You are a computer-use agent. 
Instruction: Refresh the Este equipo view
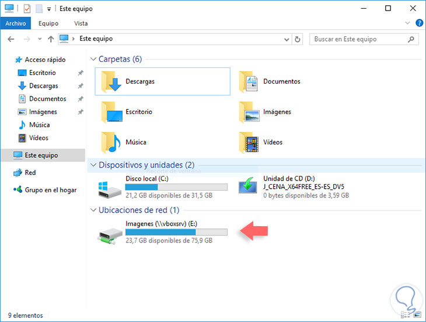tap(298, 39)
